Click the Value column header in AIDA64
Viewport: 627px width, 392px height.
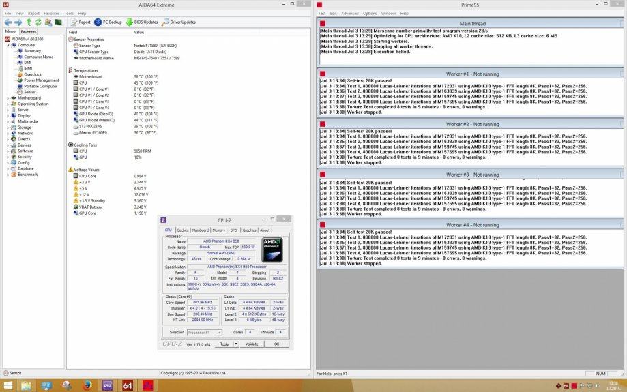[138, 32]
